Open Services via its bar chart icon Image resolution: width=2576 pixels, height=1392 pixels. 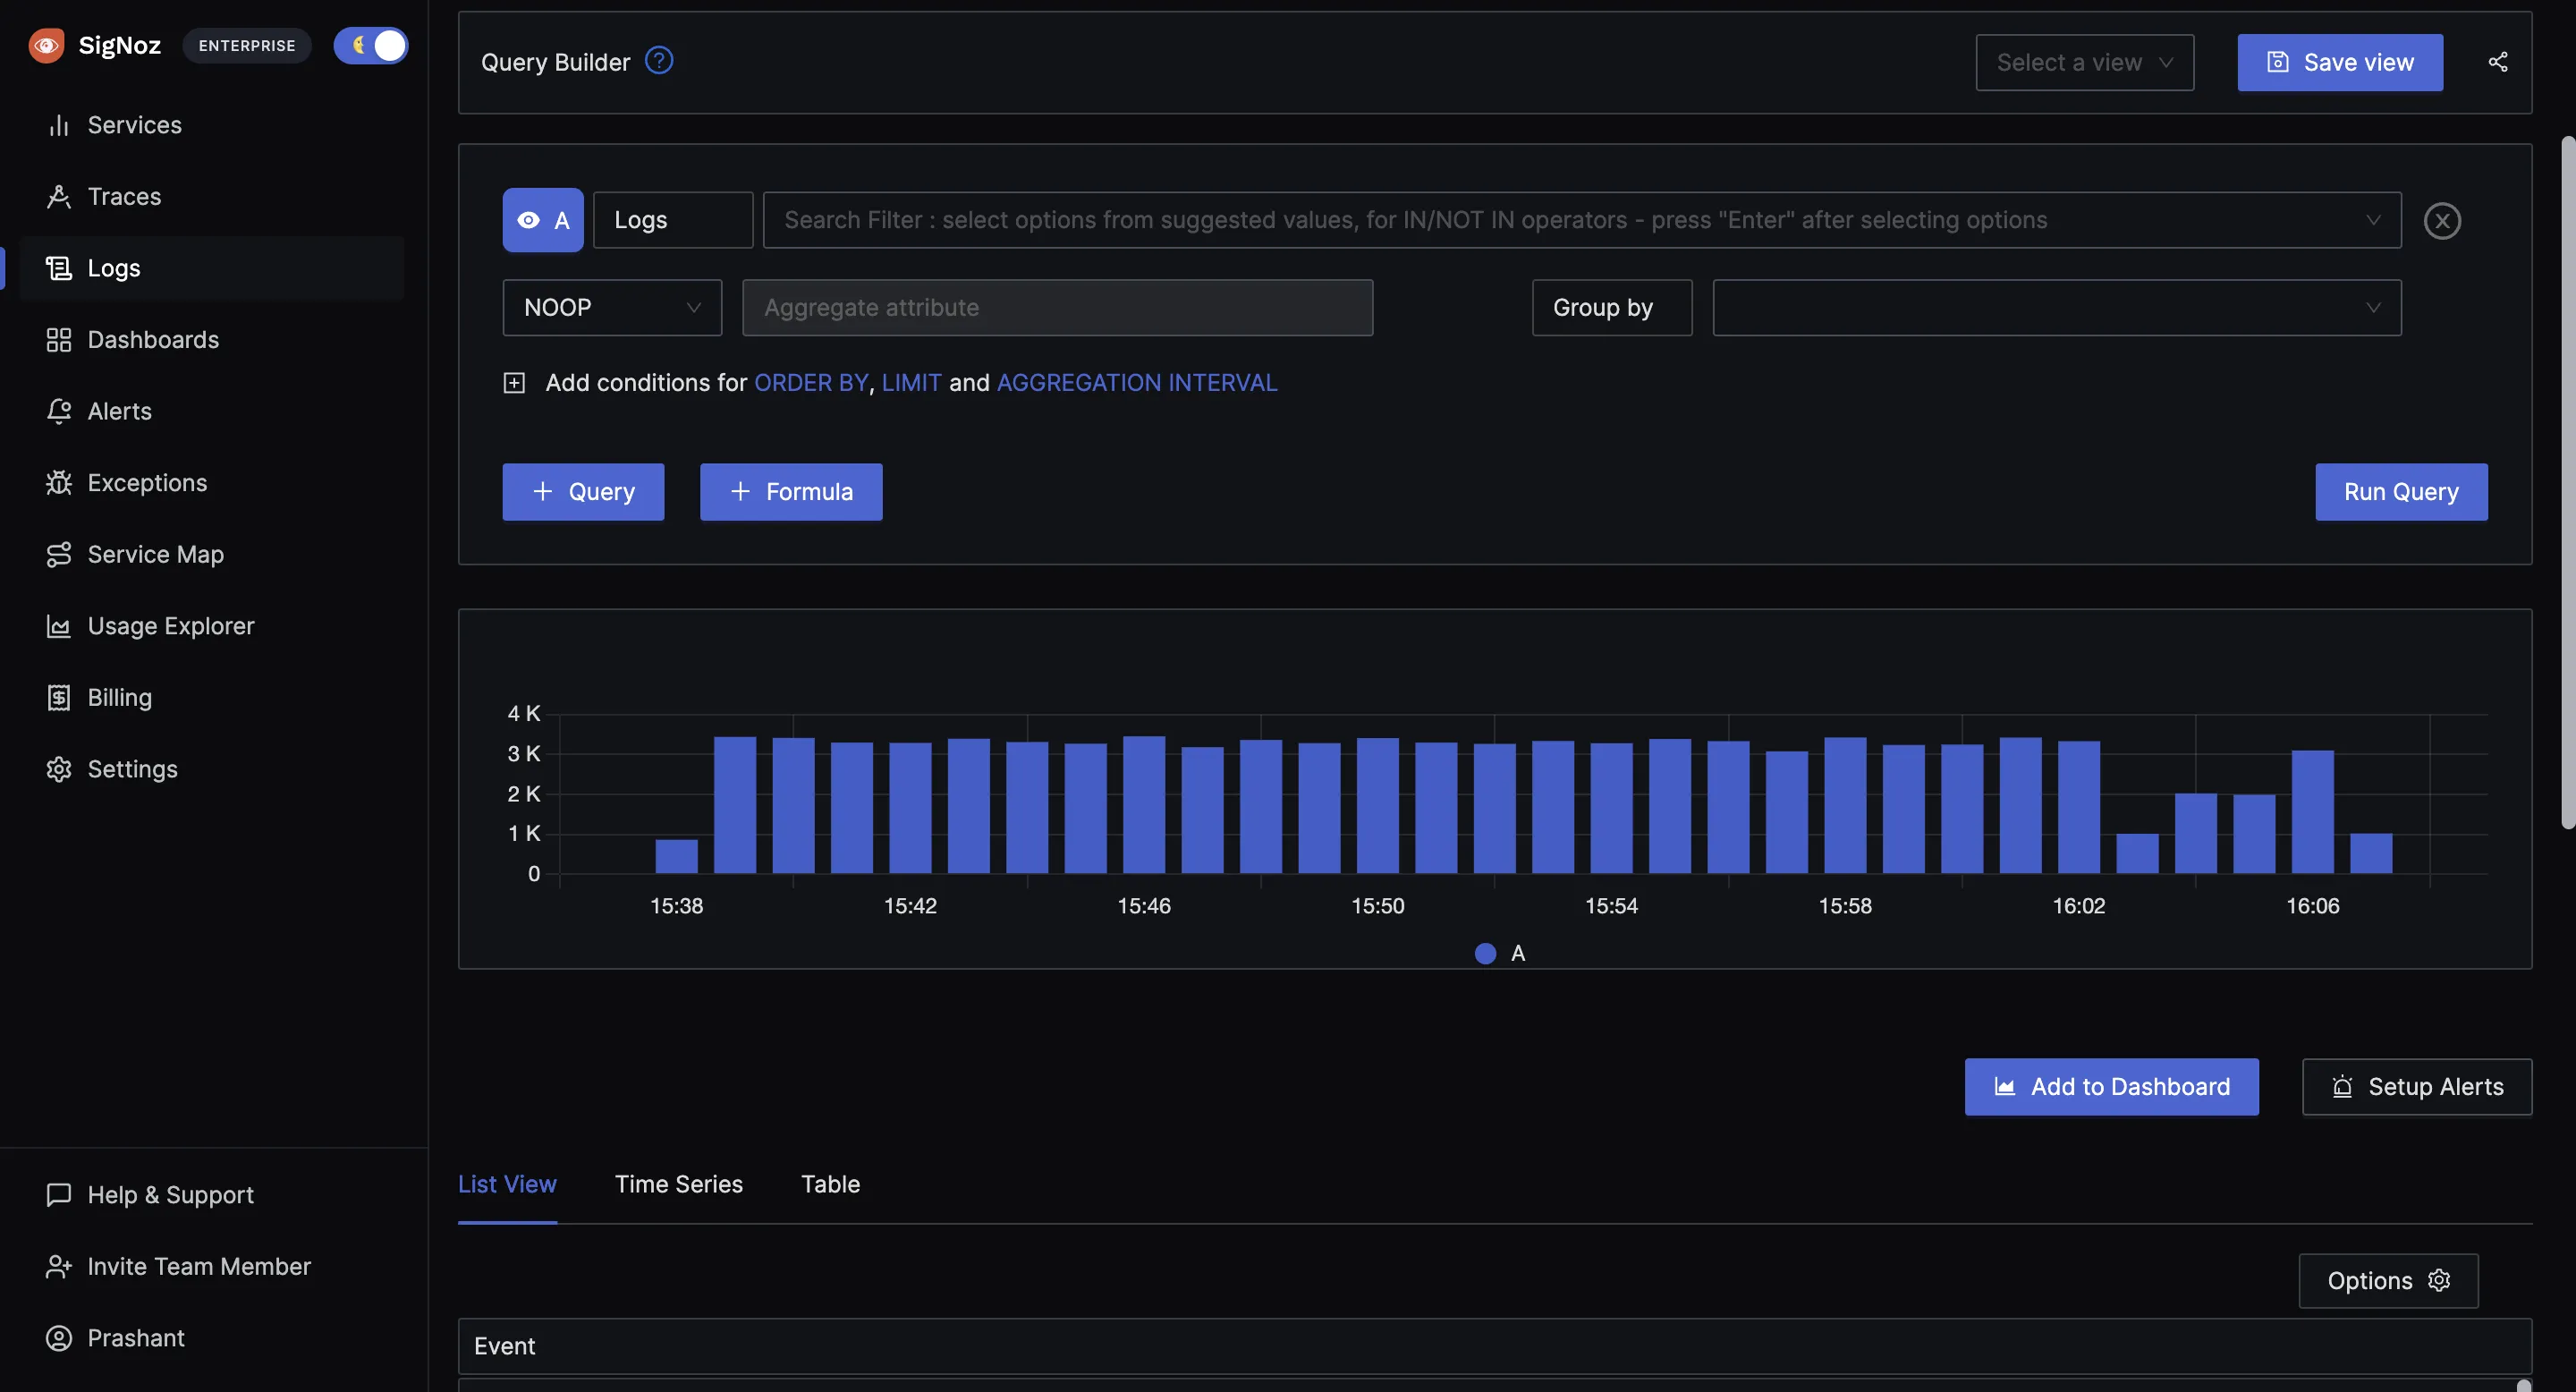(x=59, y=125)
